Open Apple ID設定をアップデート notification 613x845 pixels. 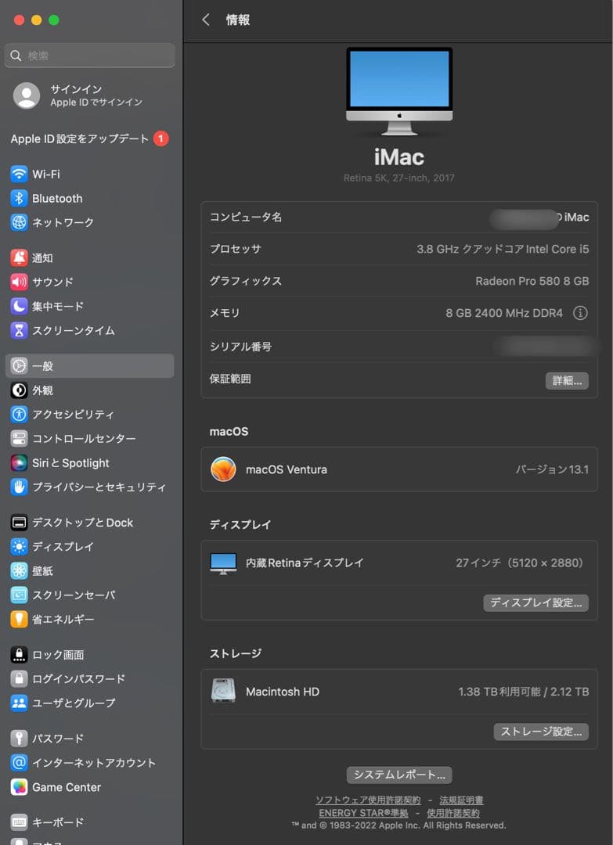click(89, 138)
